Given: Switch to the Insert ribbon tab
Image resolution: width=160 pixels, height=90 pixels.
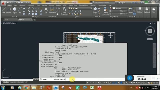Looking at the screenshot, I should [15, 5].
